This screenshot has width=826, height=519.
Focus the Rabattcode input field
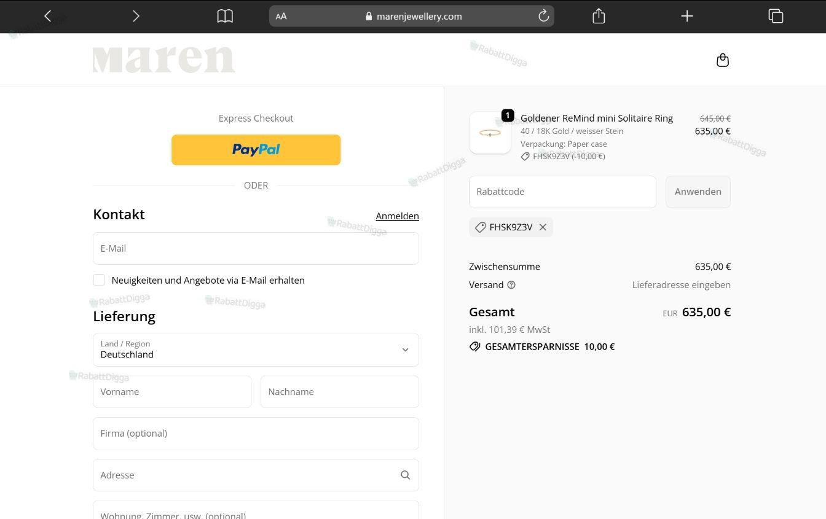(x=562, y=192)
